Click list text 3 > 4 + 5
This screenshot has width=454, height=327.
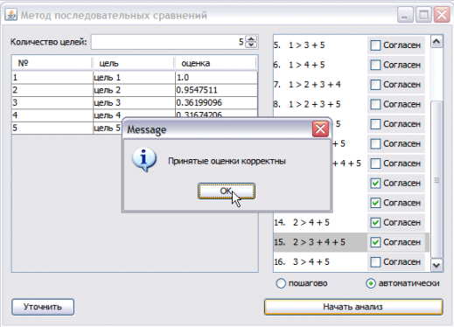pyautogui.click(x=311, y=262)
